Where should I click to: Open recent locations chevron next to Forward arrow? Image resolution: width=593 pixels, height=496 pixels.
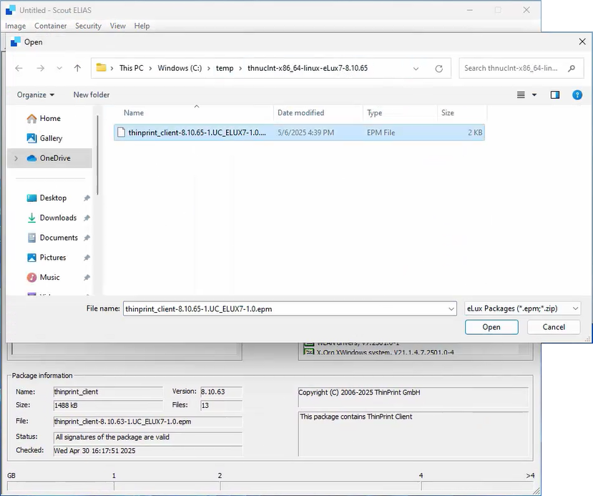point(59,69)
